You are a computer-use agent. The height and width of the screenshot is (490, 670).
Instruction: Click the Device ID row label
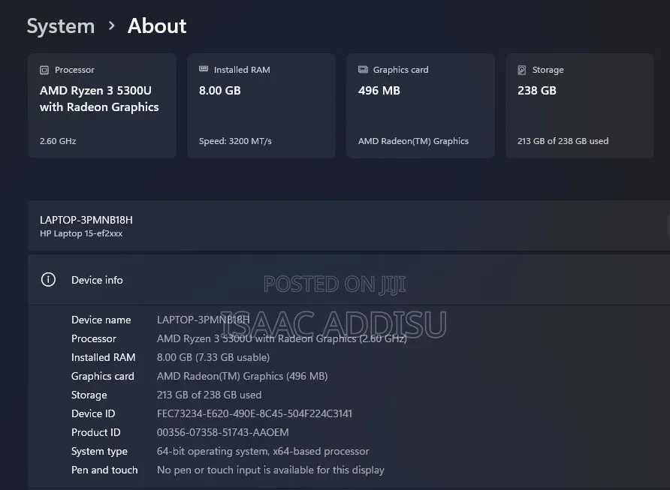93,413
